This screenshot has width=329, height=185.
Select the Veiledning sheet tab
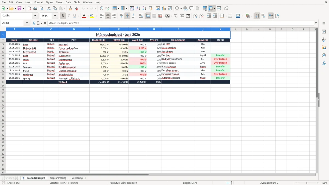(77, 178)
